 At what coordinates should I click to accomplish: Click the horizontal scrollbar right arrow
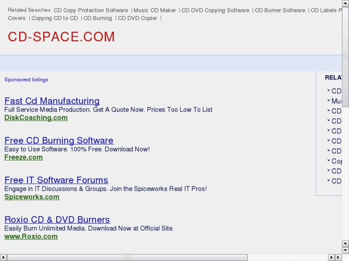click(x=338, y=257)
